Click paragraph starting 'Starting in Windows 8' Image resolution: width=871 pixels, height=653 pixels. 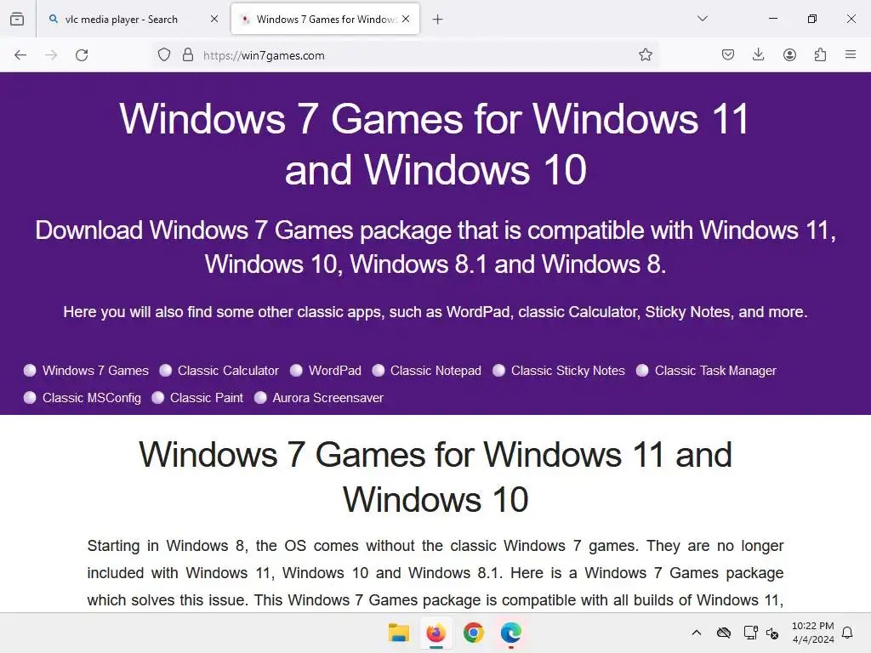(435, 573)
